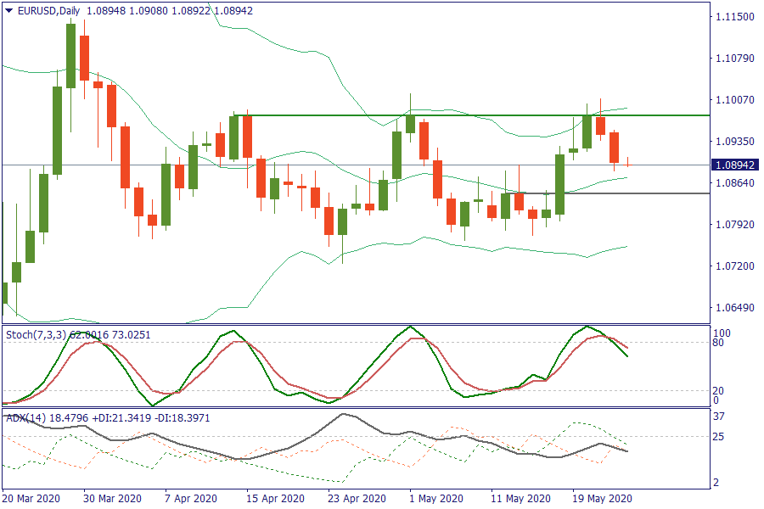Select the Stochastic scale value 80
The image size is (764, 509).
pyautogui.click(x=718, y=343)
